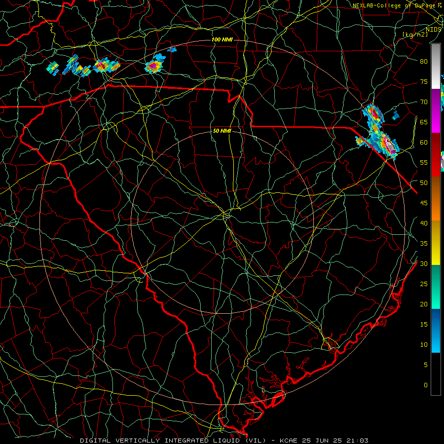The image size is (444, 444).
Task: Click the "100 NMI" range ring label
Action: click(222, 39)
